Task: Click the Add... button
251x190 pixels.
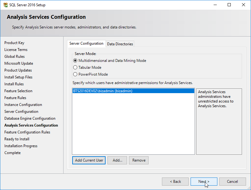Action: coord(117,160)
